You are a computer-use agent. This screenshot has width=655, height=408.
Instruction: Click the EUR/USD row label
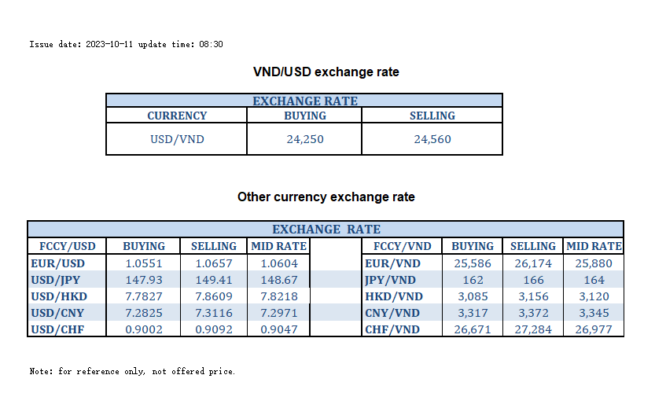click(57, 263)
